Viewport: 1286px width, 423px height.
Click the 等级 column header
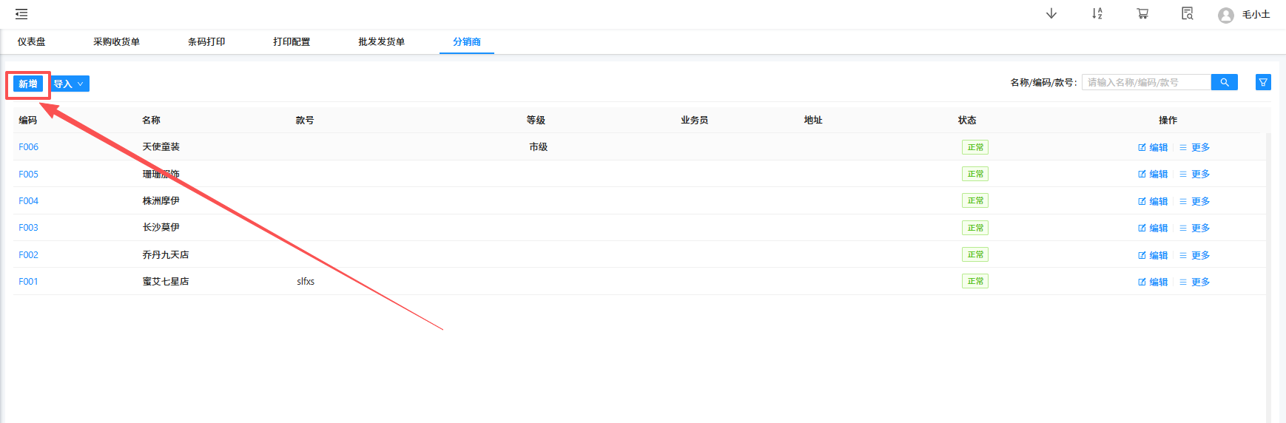point(536,120)
